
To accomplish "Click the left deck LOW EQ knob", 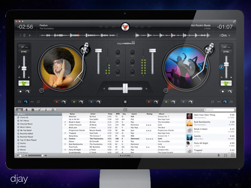I will tap(118, 71).
